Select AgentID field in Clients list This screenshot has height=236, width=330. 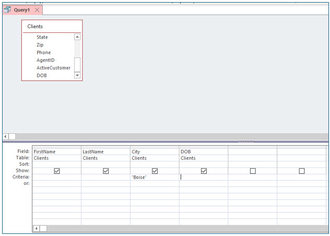[45, 60]
